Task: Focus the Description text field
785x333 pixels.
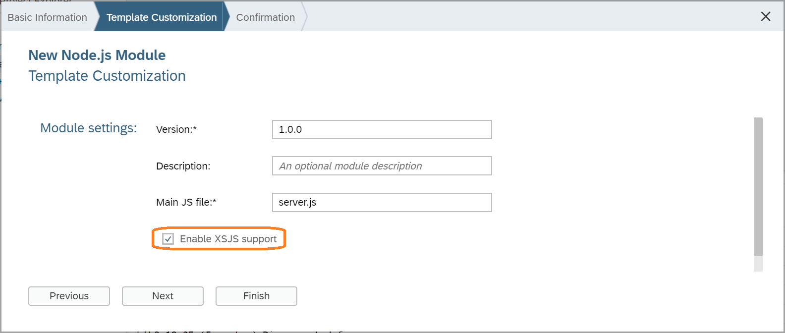Action: [x=382, y=166]
